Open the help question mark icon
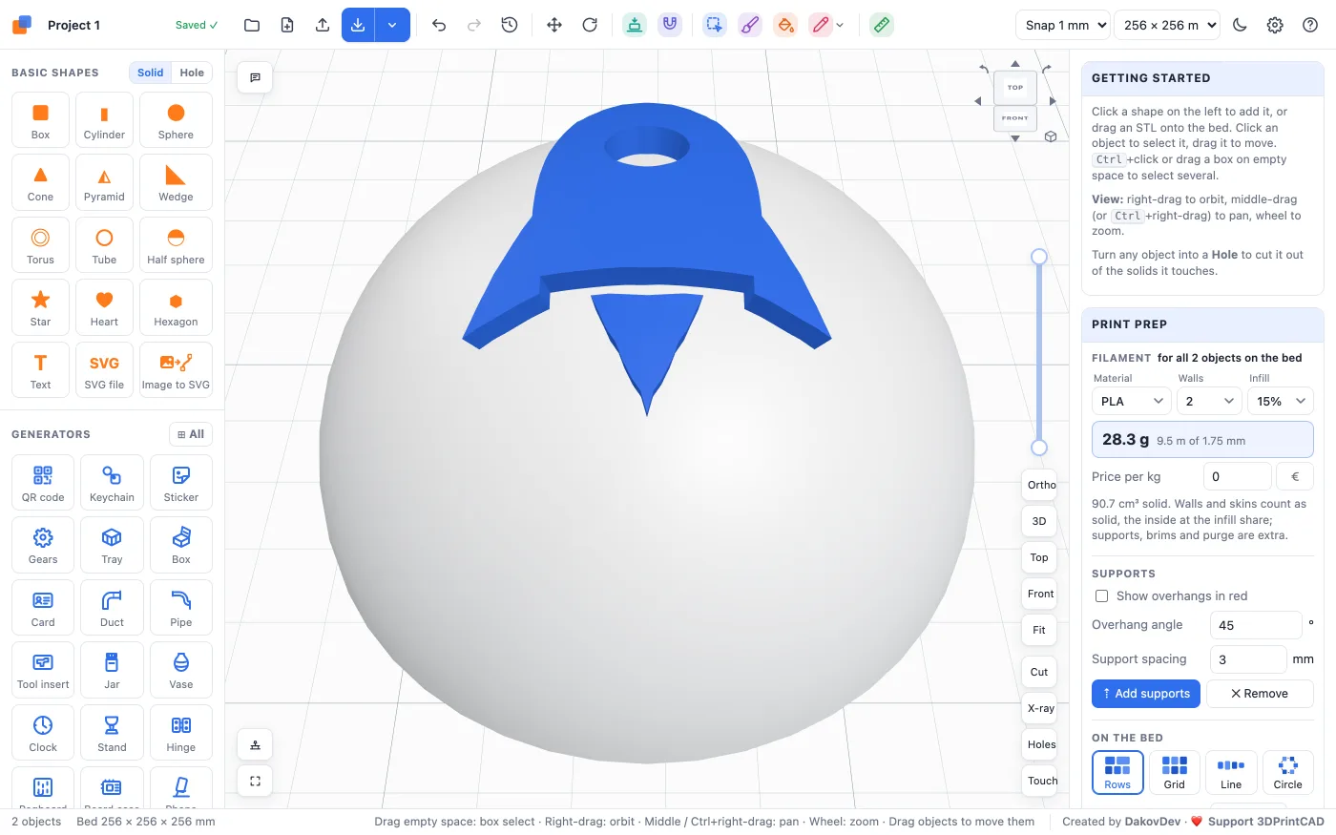1336x835 pixels. 1310,25
